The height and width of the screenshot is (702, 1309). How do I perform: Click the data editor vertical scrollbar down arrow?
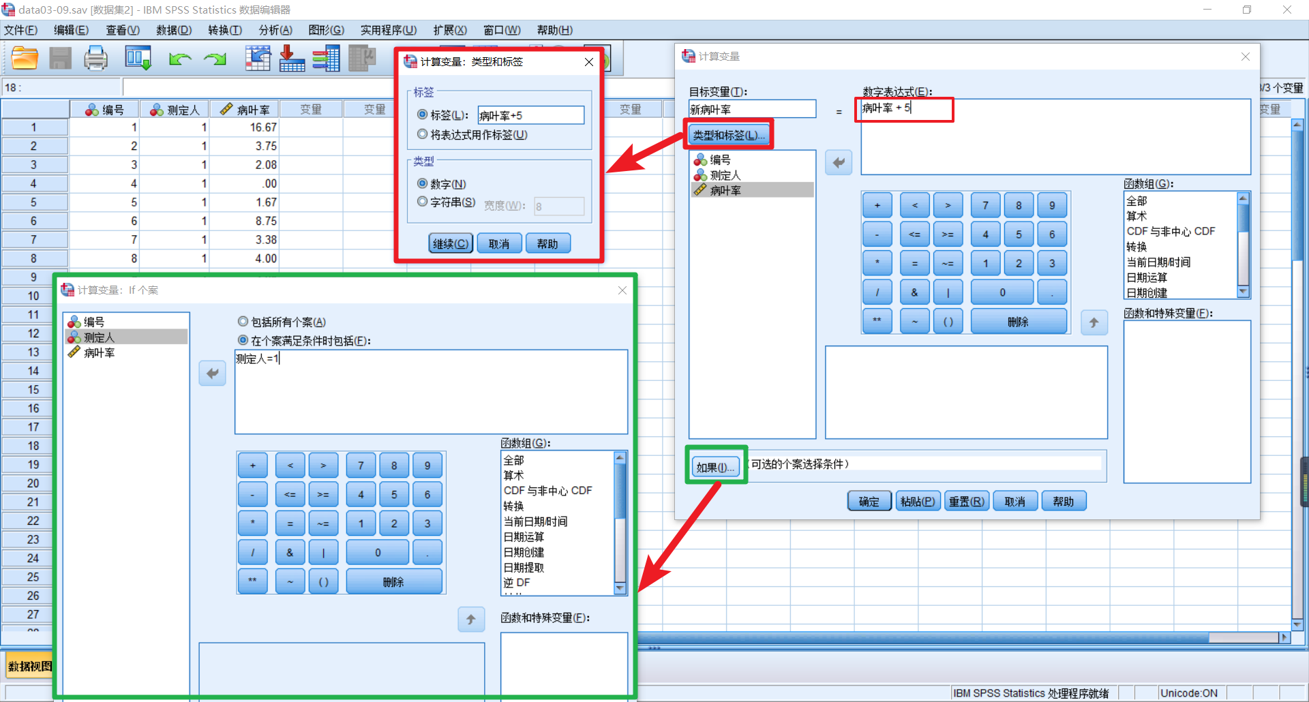(x=1297, y=624)
